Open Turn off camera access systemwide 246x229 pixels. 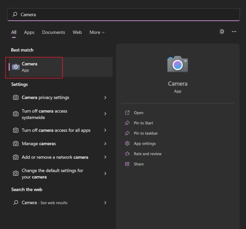(x=44, y=114)
